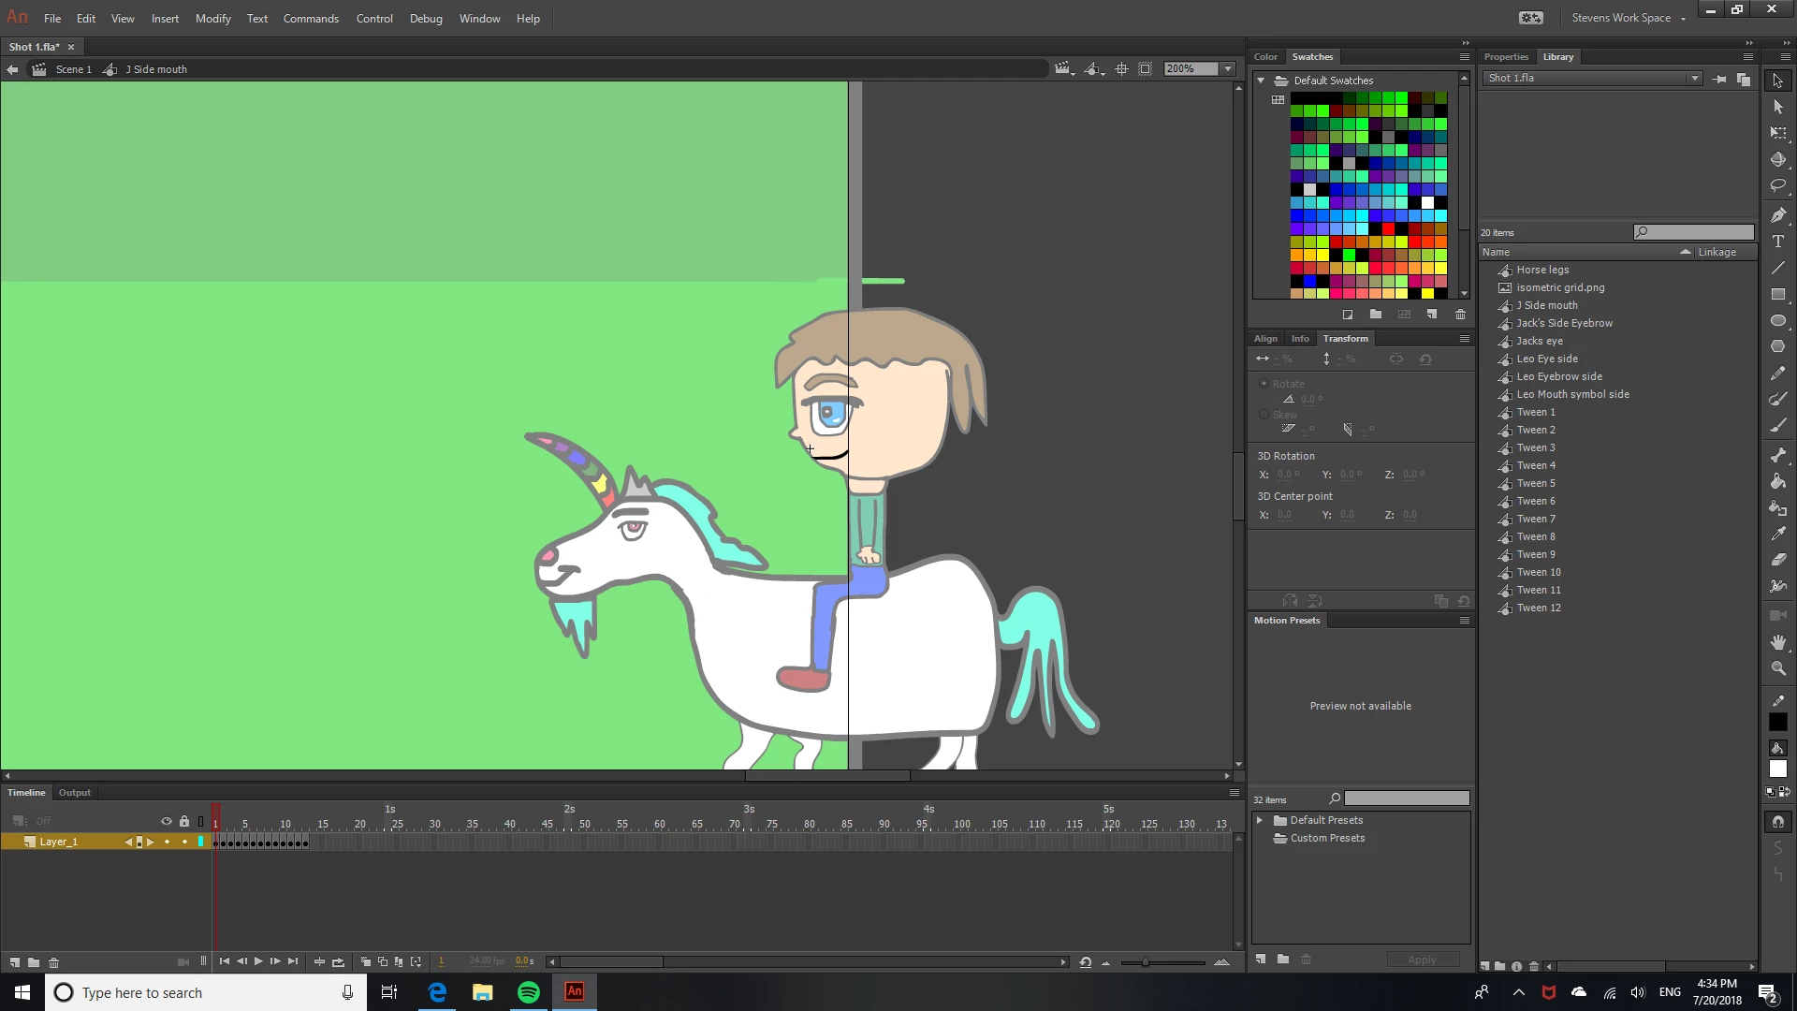Open the Modify menu

coord(212,18)
